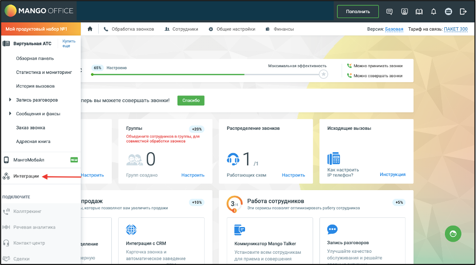Click the Речевая аналитика waveform icon
The image size is (476, 265).
(6, 227)
